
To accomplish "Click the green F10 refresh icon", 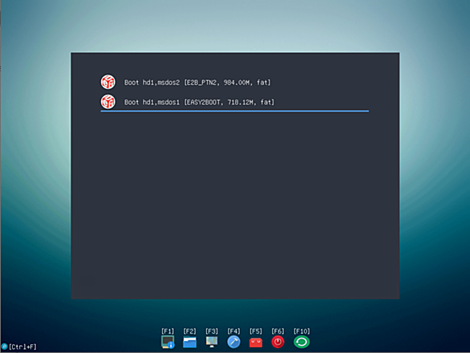I will [302, 342].
